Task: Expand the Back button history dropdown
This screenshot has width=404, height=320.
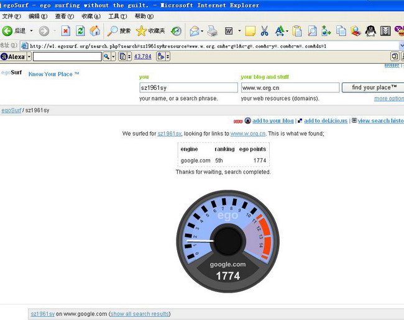Action: 31,31
